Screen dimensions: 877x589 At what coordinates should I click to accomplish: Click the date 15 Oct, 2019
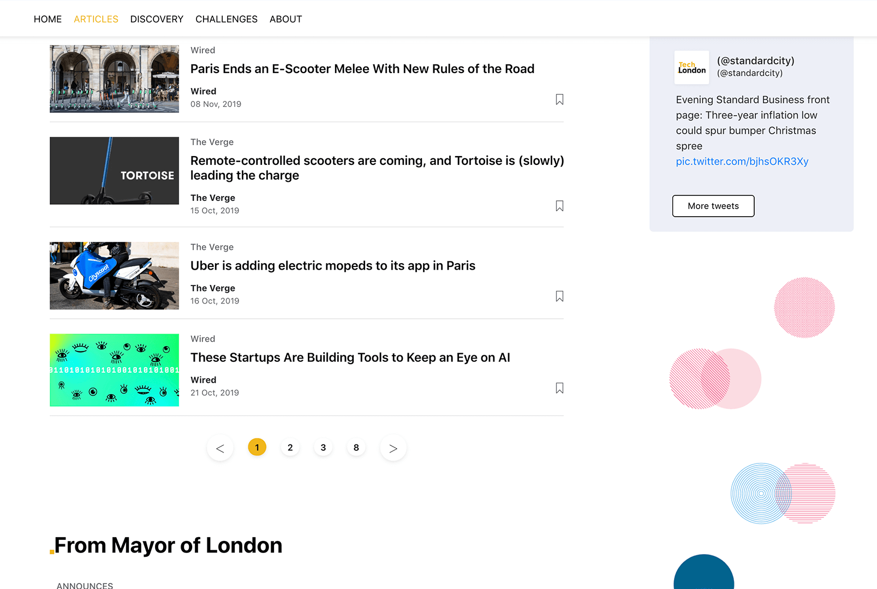pyautogui.click(x=215, y=211)
